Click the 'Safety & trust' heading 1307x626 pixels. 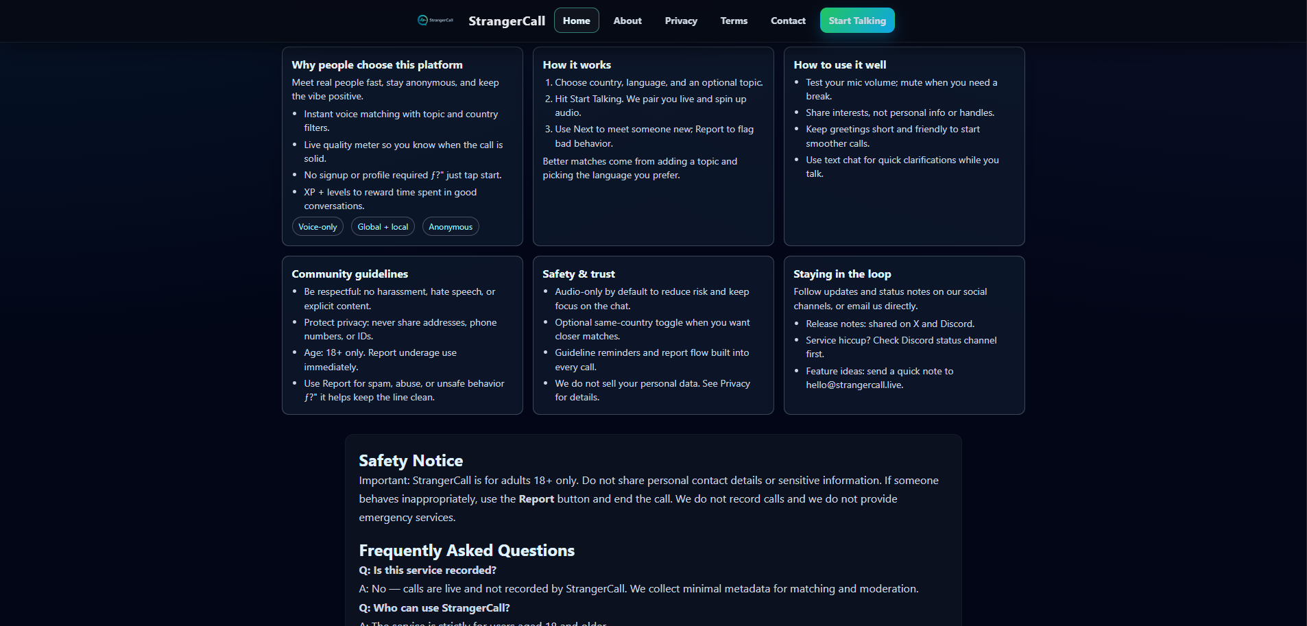[579, 274]
